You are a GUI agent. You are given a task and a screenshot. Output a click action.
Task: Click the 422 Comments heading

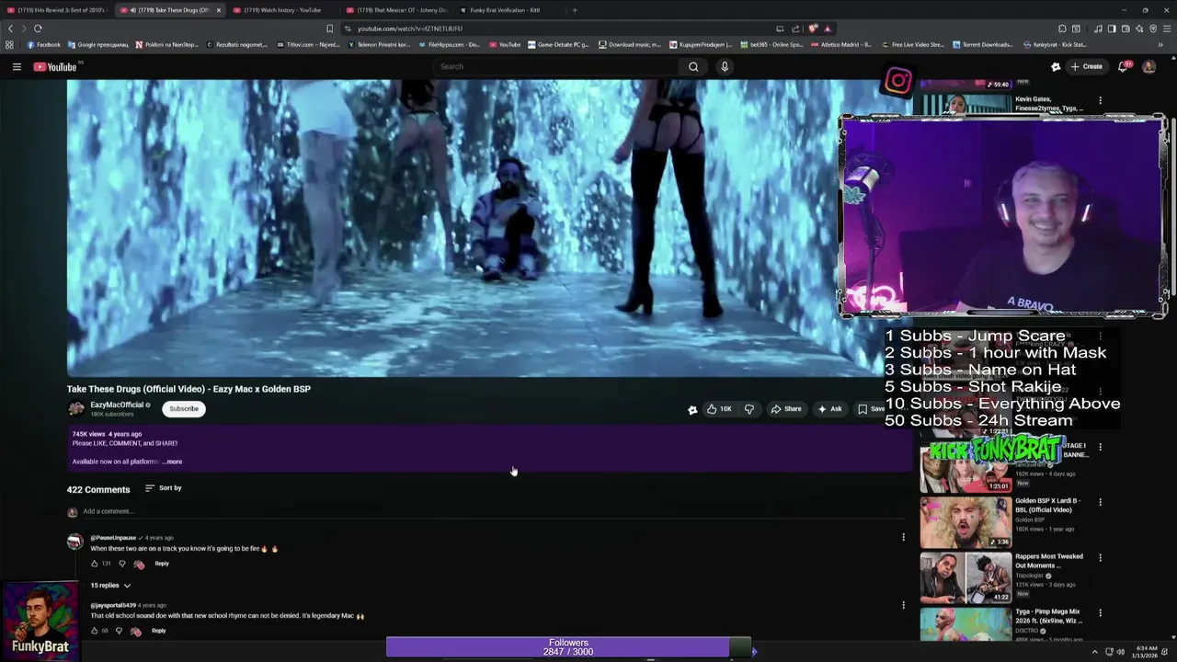coord(98,489)
